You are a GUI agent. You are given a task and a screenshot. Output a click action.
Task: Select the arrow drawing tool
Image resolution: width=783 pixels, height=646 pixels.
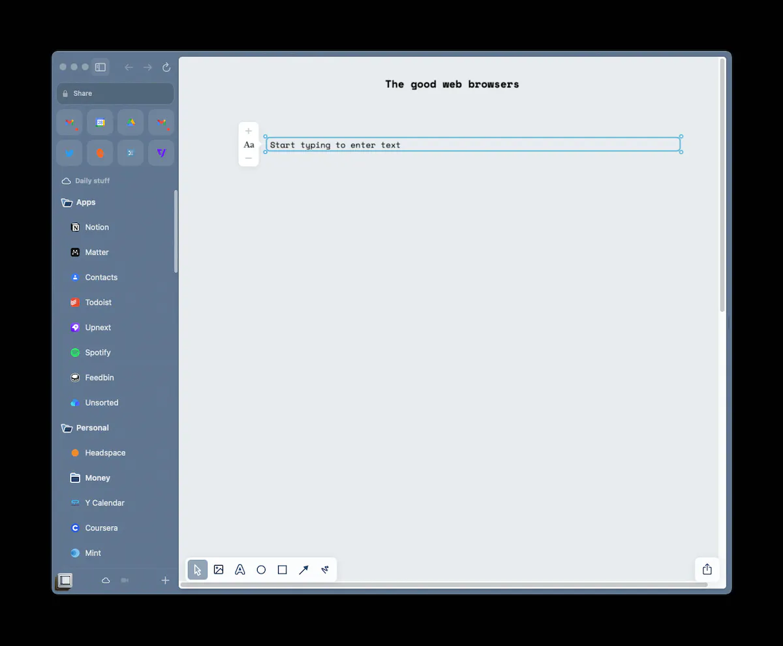tap(303, 570)
